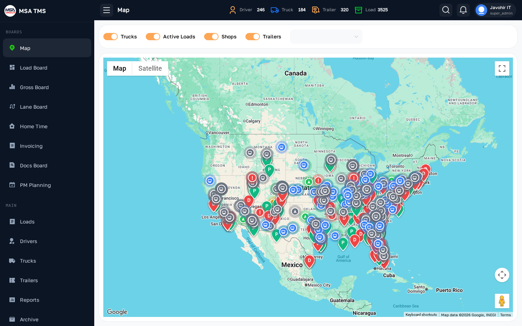Click the Google logo on map

click(117, 312)
